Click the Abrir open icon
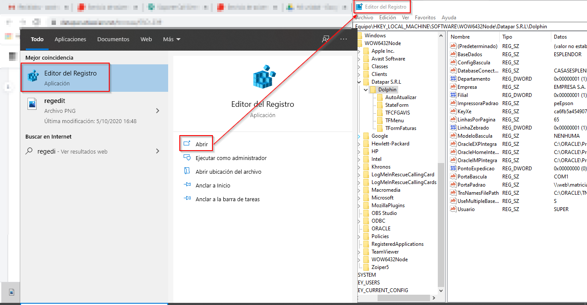Viewport: 587px width, 305px height. pyautogui.click(x=187, y=144)
